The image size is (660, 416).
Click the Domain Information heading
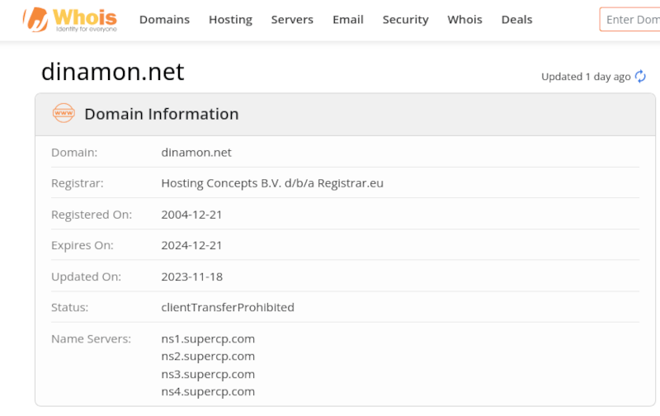[162, 114]
